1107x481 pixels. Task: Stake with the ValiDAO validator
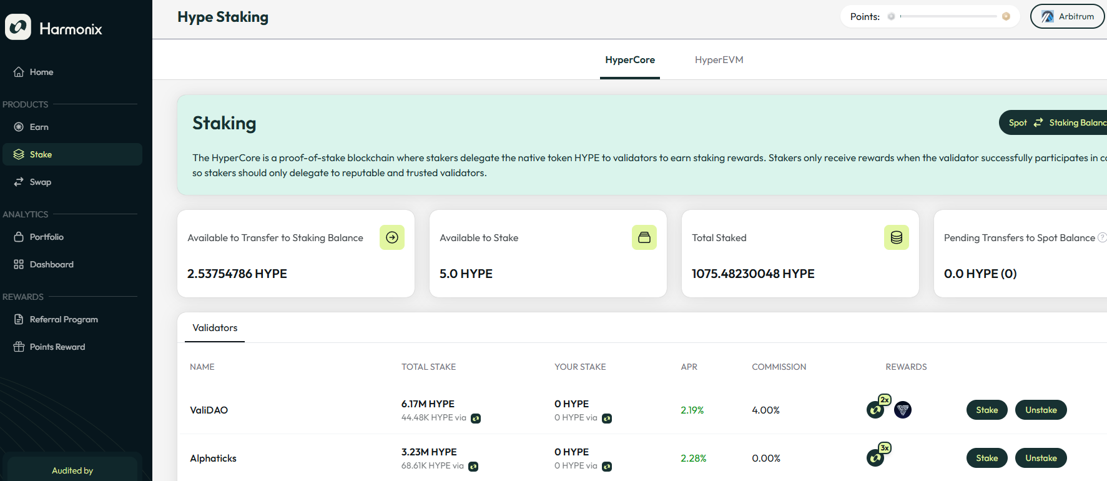[987, 410]
